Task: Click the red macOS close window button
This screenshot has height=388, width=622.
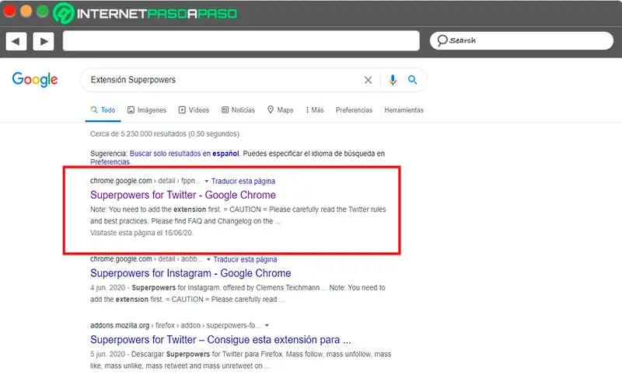Action: coord(9,11)
